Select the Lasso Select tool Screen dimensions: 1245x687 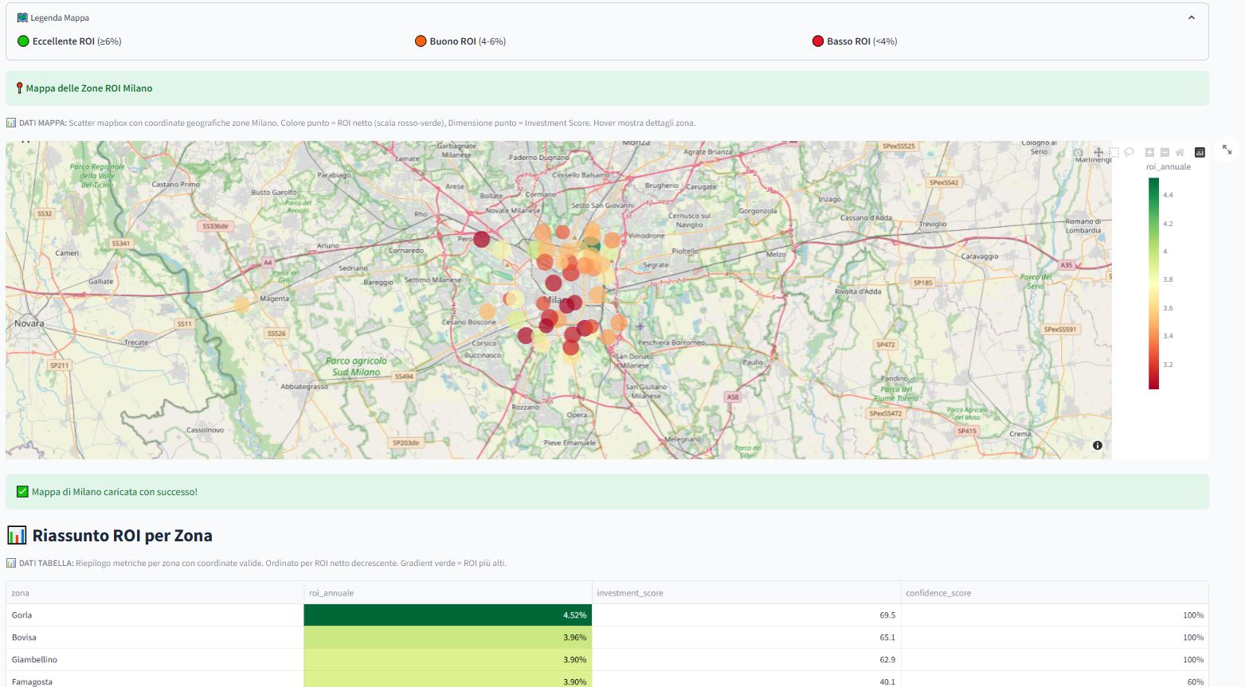tap(1129, 151)
